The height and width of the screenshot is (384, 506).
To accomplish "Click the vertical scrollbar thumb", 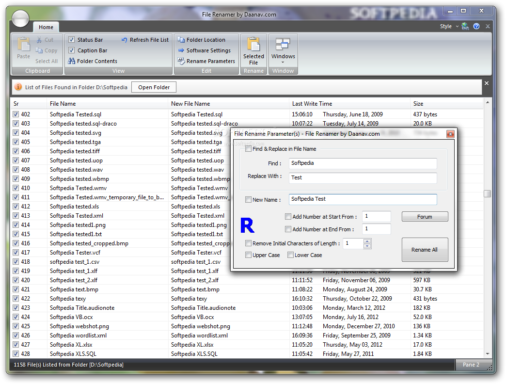I will pos(487,193).
